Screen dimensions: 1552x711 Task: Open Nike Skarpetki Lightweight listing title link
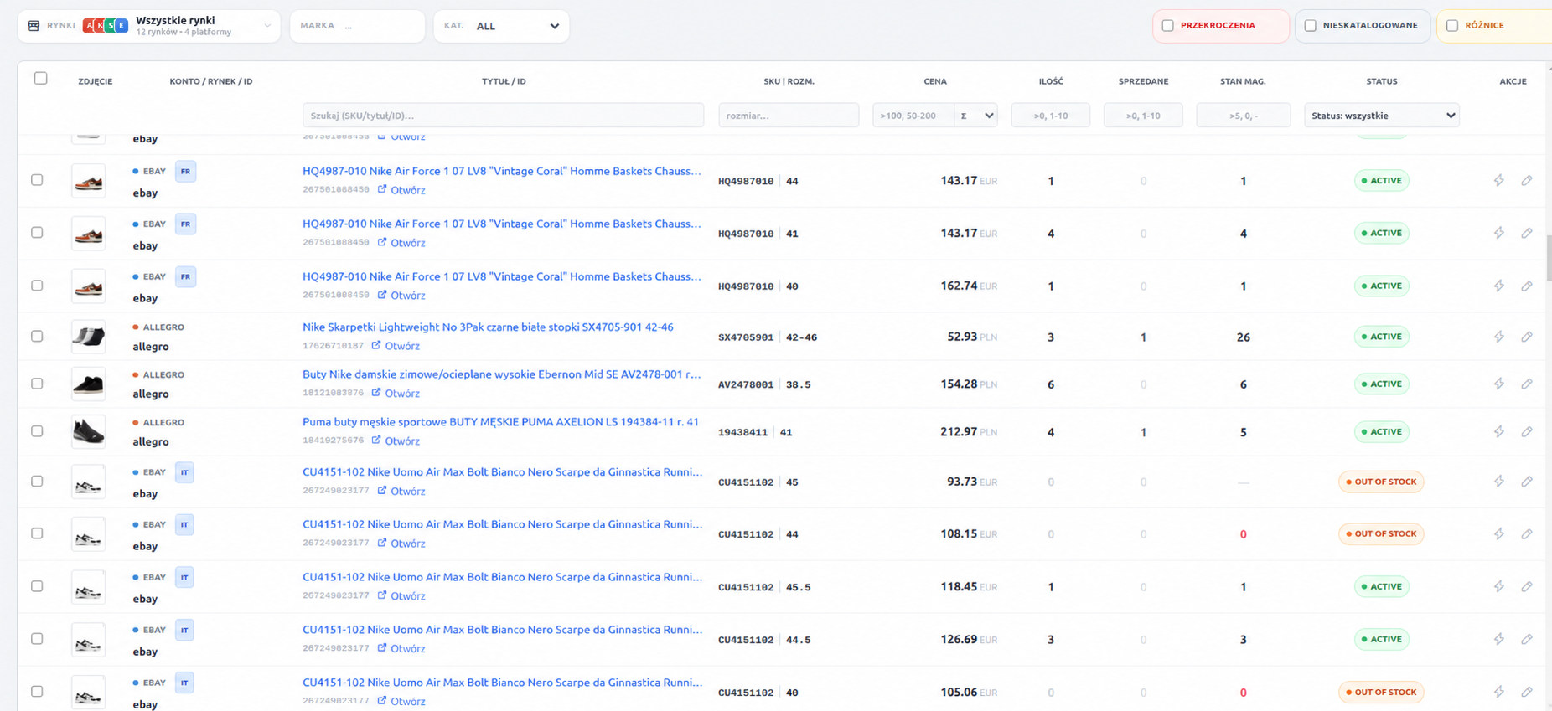pos(488,327)
